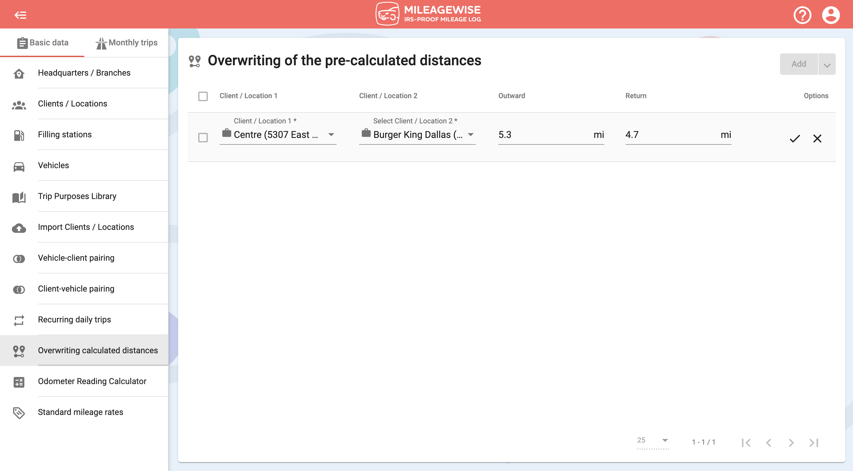Screen dimensions: 853x471
Task: Click the Outward distance field showing 5.3
Action: (551, 135)
